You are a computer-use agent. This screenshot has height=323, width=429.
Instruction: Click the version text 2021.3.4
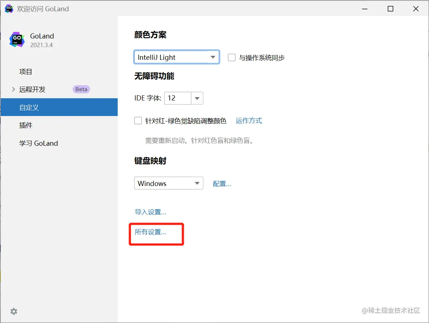(x=41, y=45)
